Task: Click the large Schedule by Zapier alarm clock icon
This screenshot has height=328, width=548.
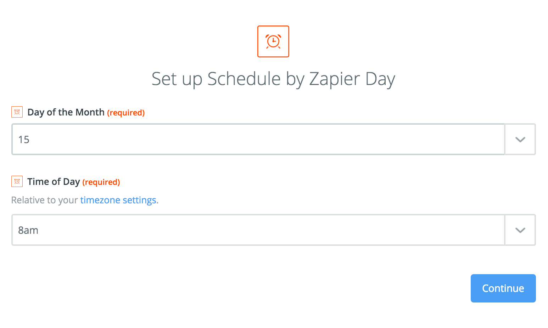Action: 273,41
